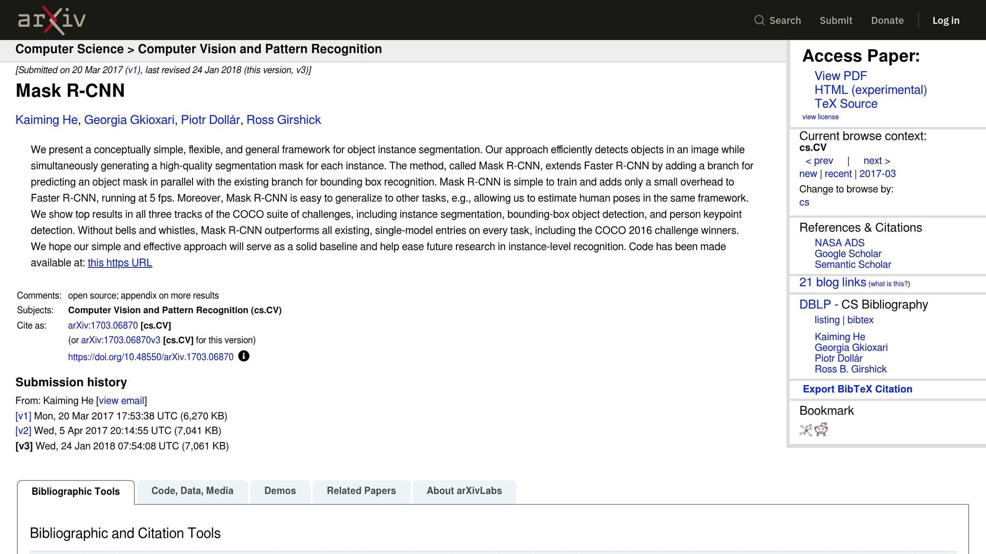Open View PDF link
This screenshot has height=554, width=986.
click(841, 76)
